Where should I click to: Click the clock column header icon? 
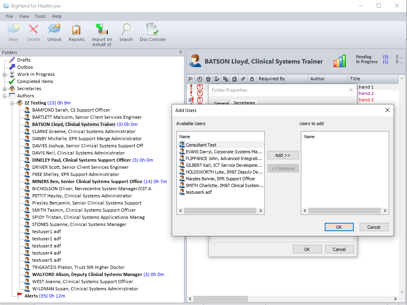click(x=200, y=79)
